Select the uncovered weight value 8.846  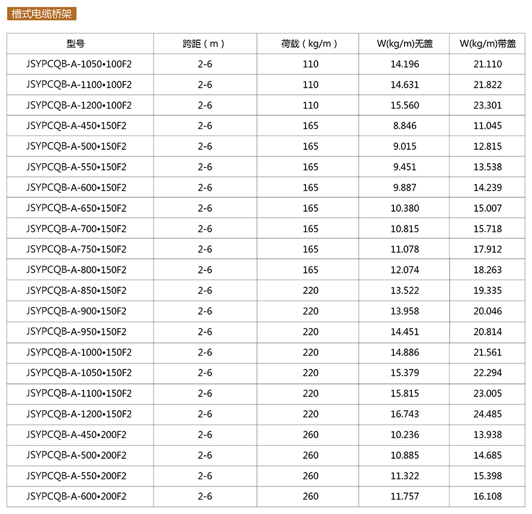[405, 126]
